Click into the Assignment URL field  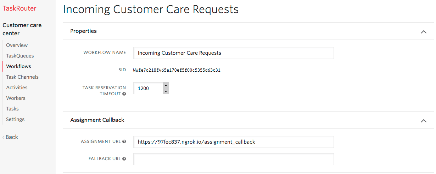click(x=233, y=142)
